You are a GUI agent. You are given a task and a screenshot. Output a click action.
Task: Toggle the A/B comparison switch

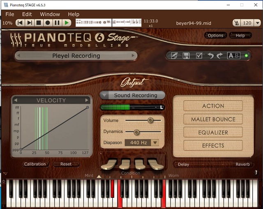[x=234, y=56]
